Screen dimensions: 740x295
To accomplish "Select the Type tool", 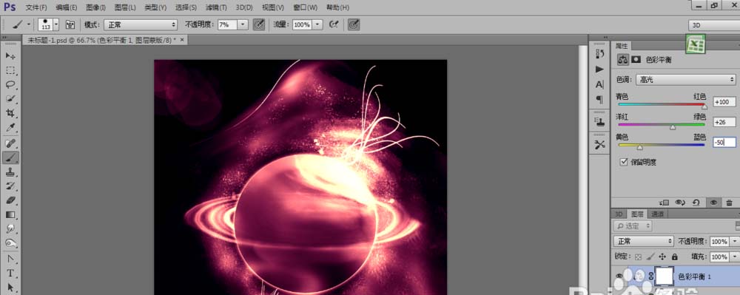I will click(10, 274).
